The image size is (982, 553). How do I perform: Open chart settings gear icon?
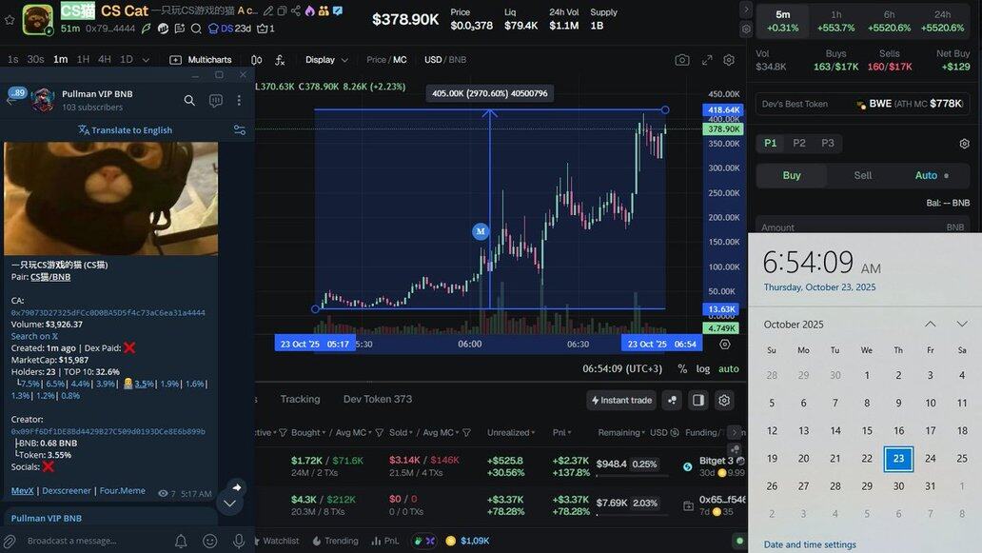729,60
